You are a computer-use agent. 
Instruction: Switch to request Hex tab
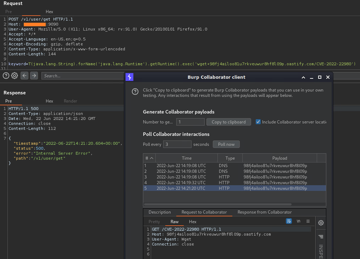coord(49,11)
